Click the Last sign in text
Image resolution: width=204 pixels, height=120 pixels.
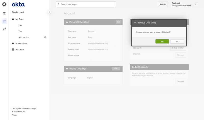24,109
